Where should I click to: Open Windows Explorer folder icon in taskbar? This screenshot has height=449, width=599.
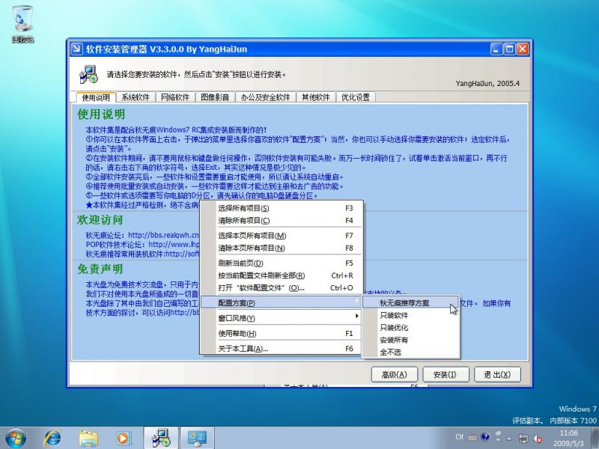coord(88,436)
